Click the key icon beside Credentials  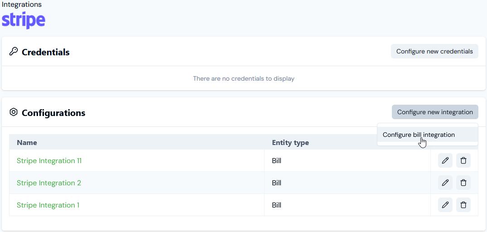point(13,52)
